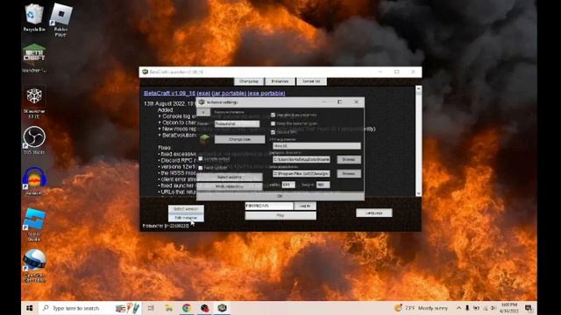The width and height of the screenshot is (561, 315).
Task: Open the taskbar volume control
Action: pos(494,308)
